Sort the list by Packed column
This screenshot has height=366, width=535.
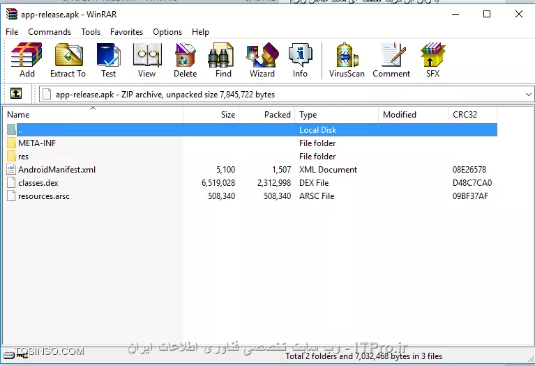267,115
